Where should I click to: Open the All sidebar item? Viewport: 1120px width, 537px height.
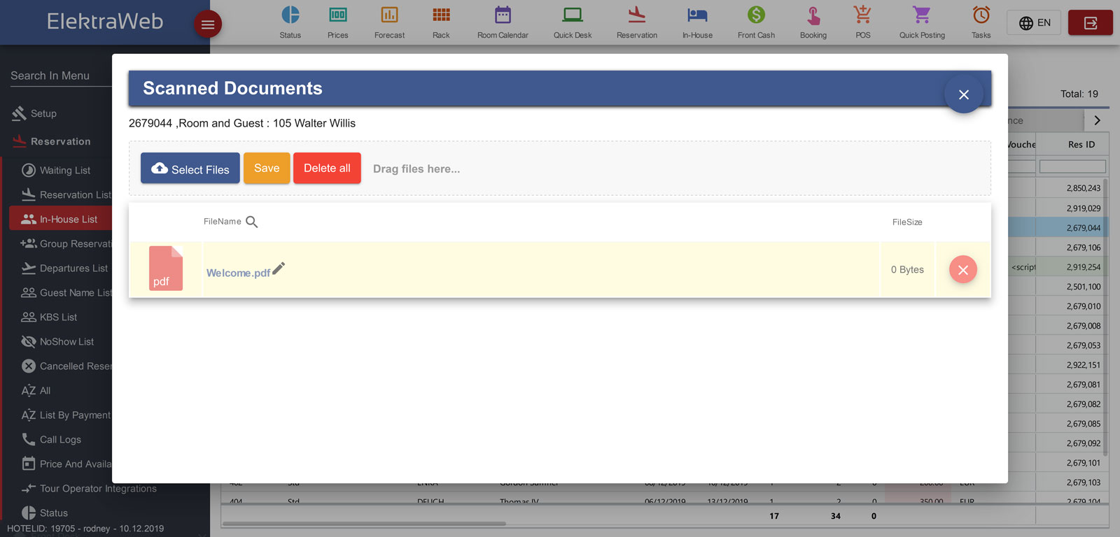45,390
